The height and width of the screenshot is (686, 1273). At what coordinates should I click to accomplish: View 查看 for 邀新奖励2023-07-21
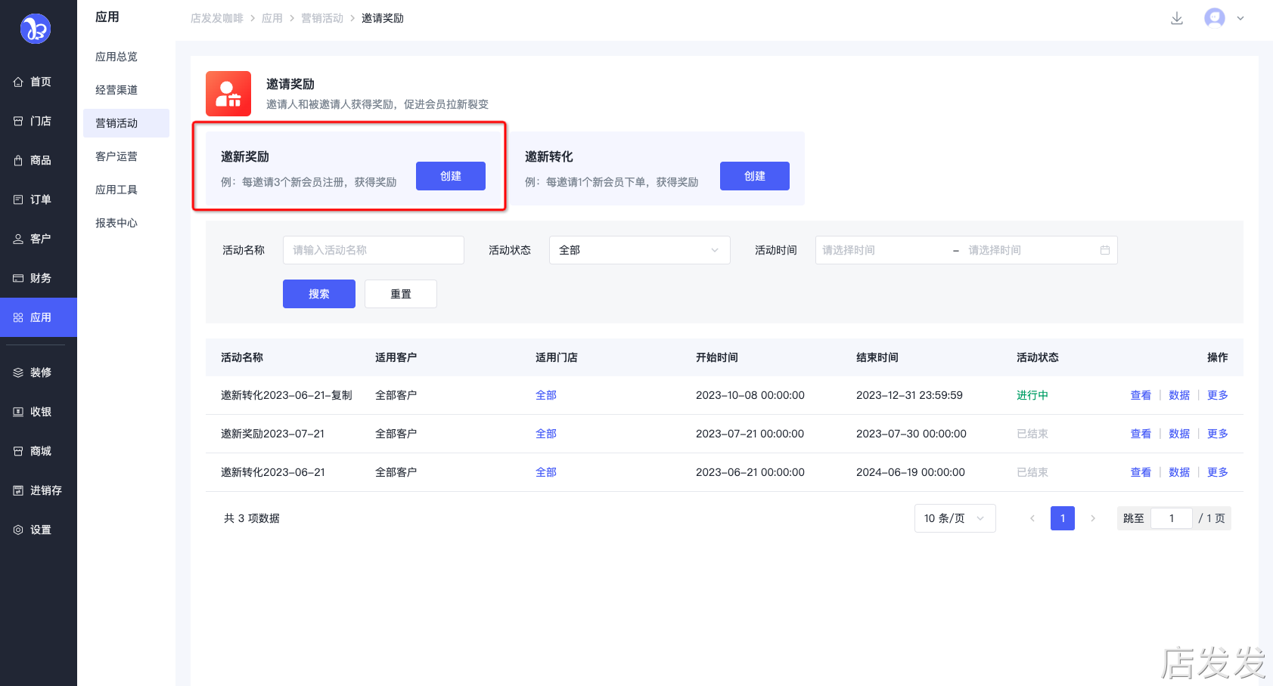1141,434
